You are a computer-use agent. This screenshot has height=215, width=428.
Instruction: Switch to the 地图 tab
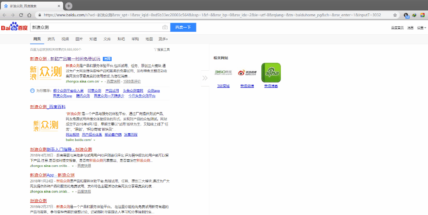(149, 39)
